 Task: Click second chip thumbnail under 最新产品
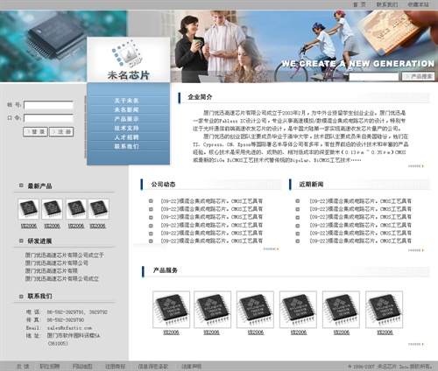(x=52, y=209)
